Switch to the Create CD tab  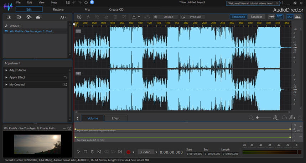pyautogui.click(x=116, y=9)
